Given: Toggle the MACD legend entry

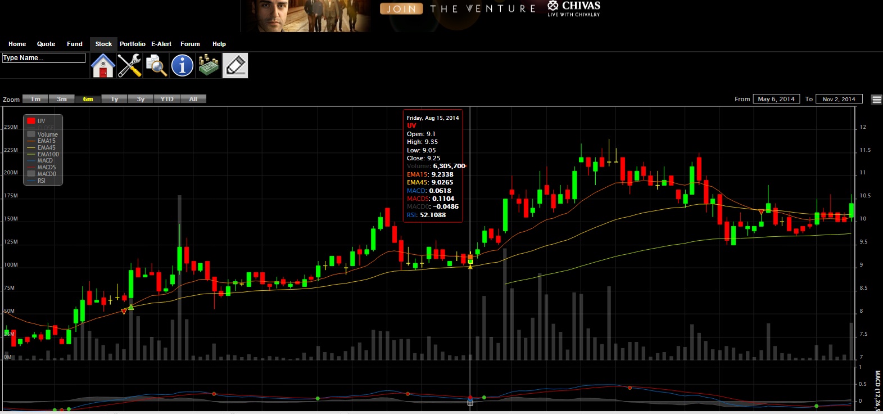Looking at the screenshot, I should point(40,161).
